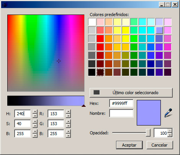Image resolution: width=180 pixels, height=155 pixels.
Task: Select the pure red predefined swatch
Action: [100, 39]
